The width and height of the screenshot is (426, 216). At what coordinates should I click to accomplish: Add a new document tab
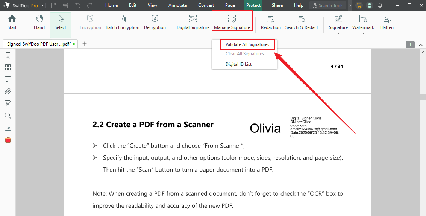(x=85, y=44)
